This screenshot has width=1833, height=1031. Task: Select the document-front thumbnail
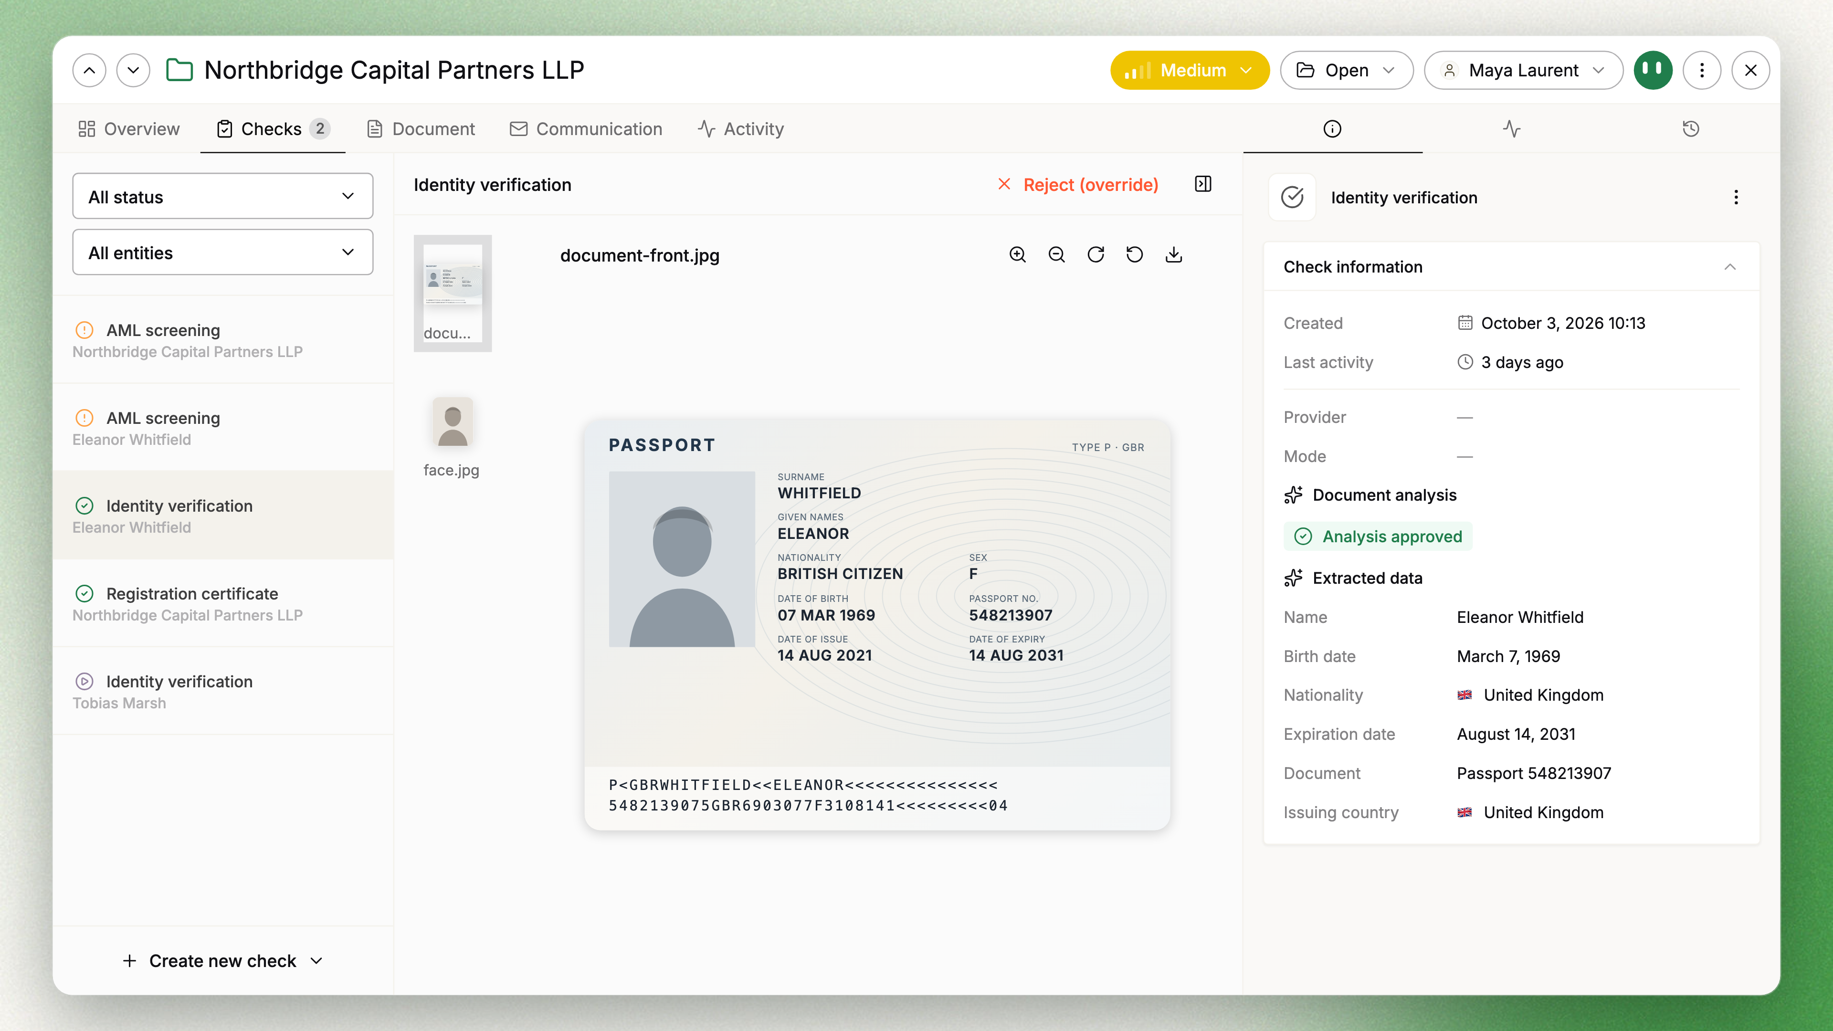[x=453, y=293]
